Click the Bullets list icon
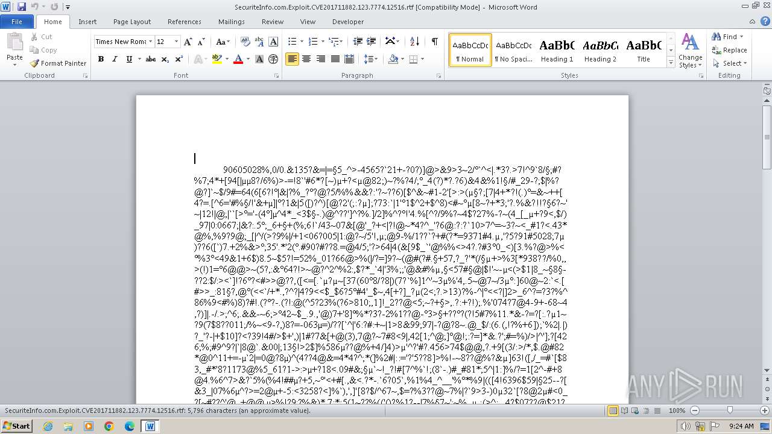The image size is (772, 434). (x=293, y=42)
